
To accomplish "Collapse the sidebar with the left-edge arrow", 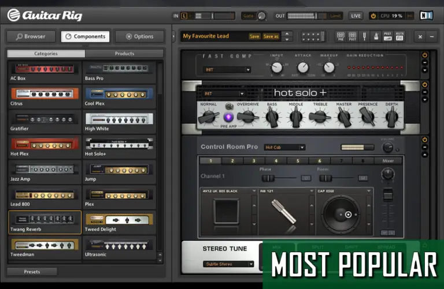I will pos(173,36).
